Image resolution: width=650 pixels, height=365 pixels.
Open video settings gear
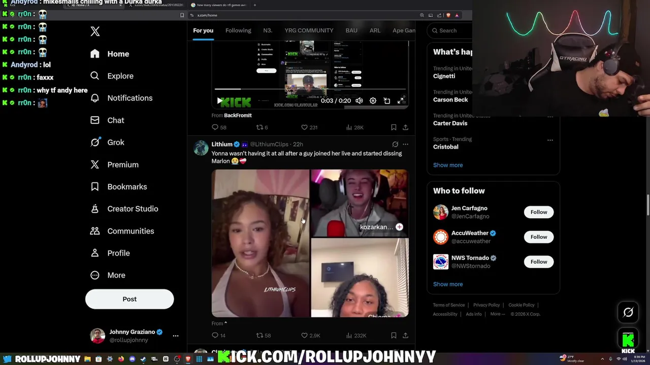[373, 101]
